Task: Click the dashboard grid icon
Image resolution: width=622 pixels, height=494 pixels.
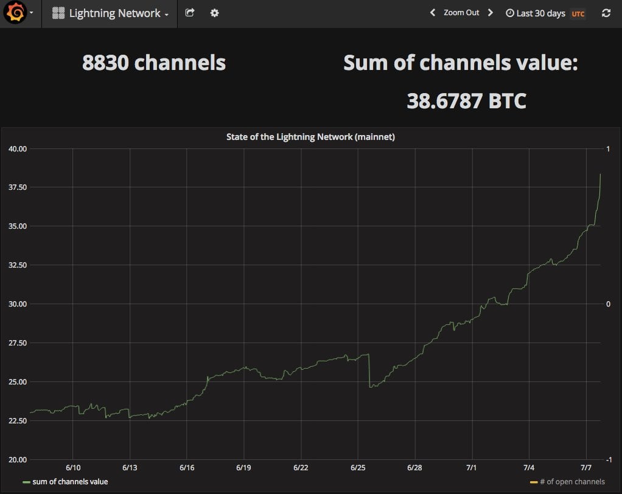Action: tap(58, 13)
